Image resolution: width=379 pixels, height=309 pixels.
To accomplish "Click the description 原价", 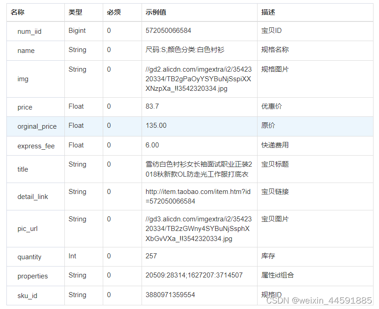I will tap(268, 126).
